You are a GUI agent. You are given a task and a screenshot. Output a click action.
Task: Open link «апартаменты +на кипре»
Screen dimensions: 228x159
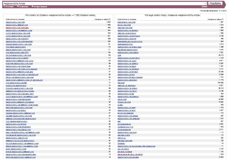126,22
